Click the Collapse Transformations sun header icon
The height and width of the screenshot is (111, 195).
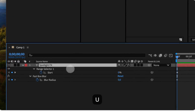(x=122, y=61)
